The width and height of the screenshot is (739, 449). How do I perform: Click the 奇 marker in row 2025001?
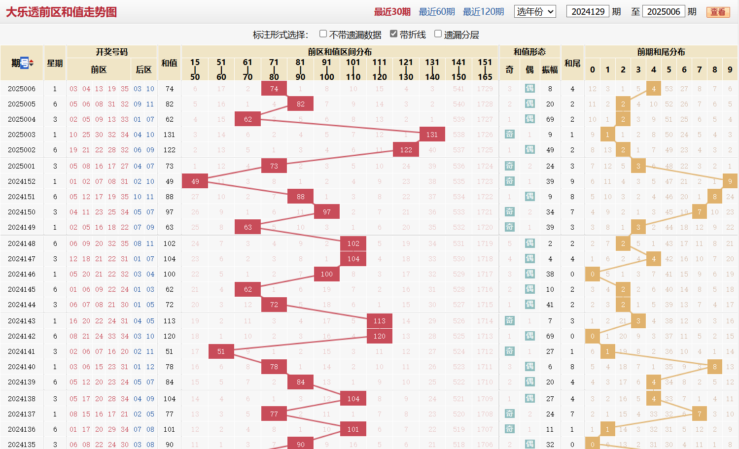[x=510, y=166]
